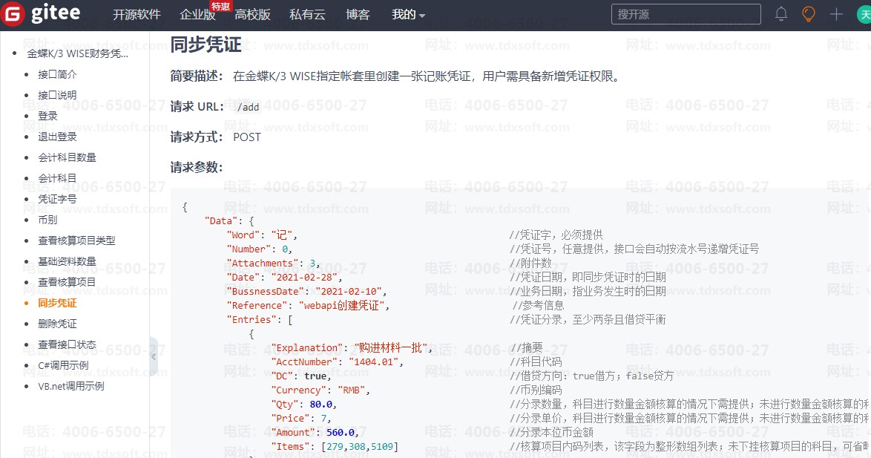This screenshot has width=871, height=458.
Task: Open the 会计科目 page
Action: 57,178
